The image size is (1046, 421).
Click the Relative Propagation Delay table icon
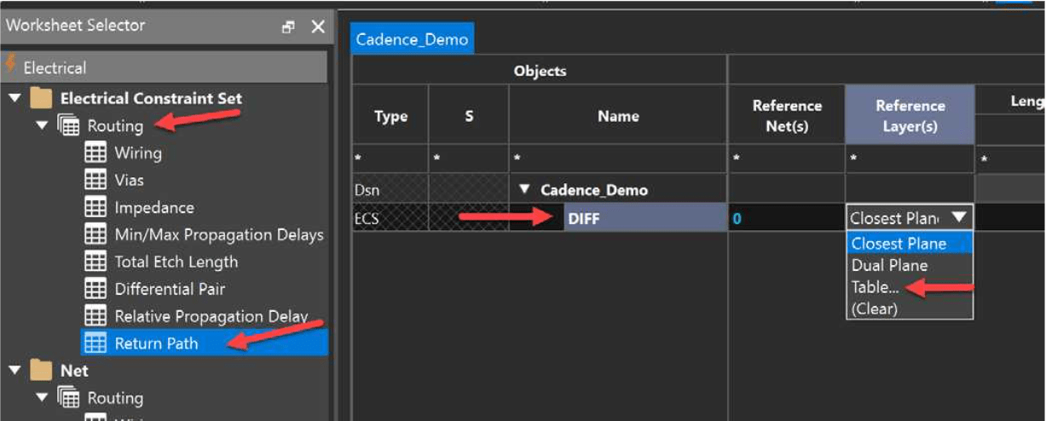click(x=95, y=317)
